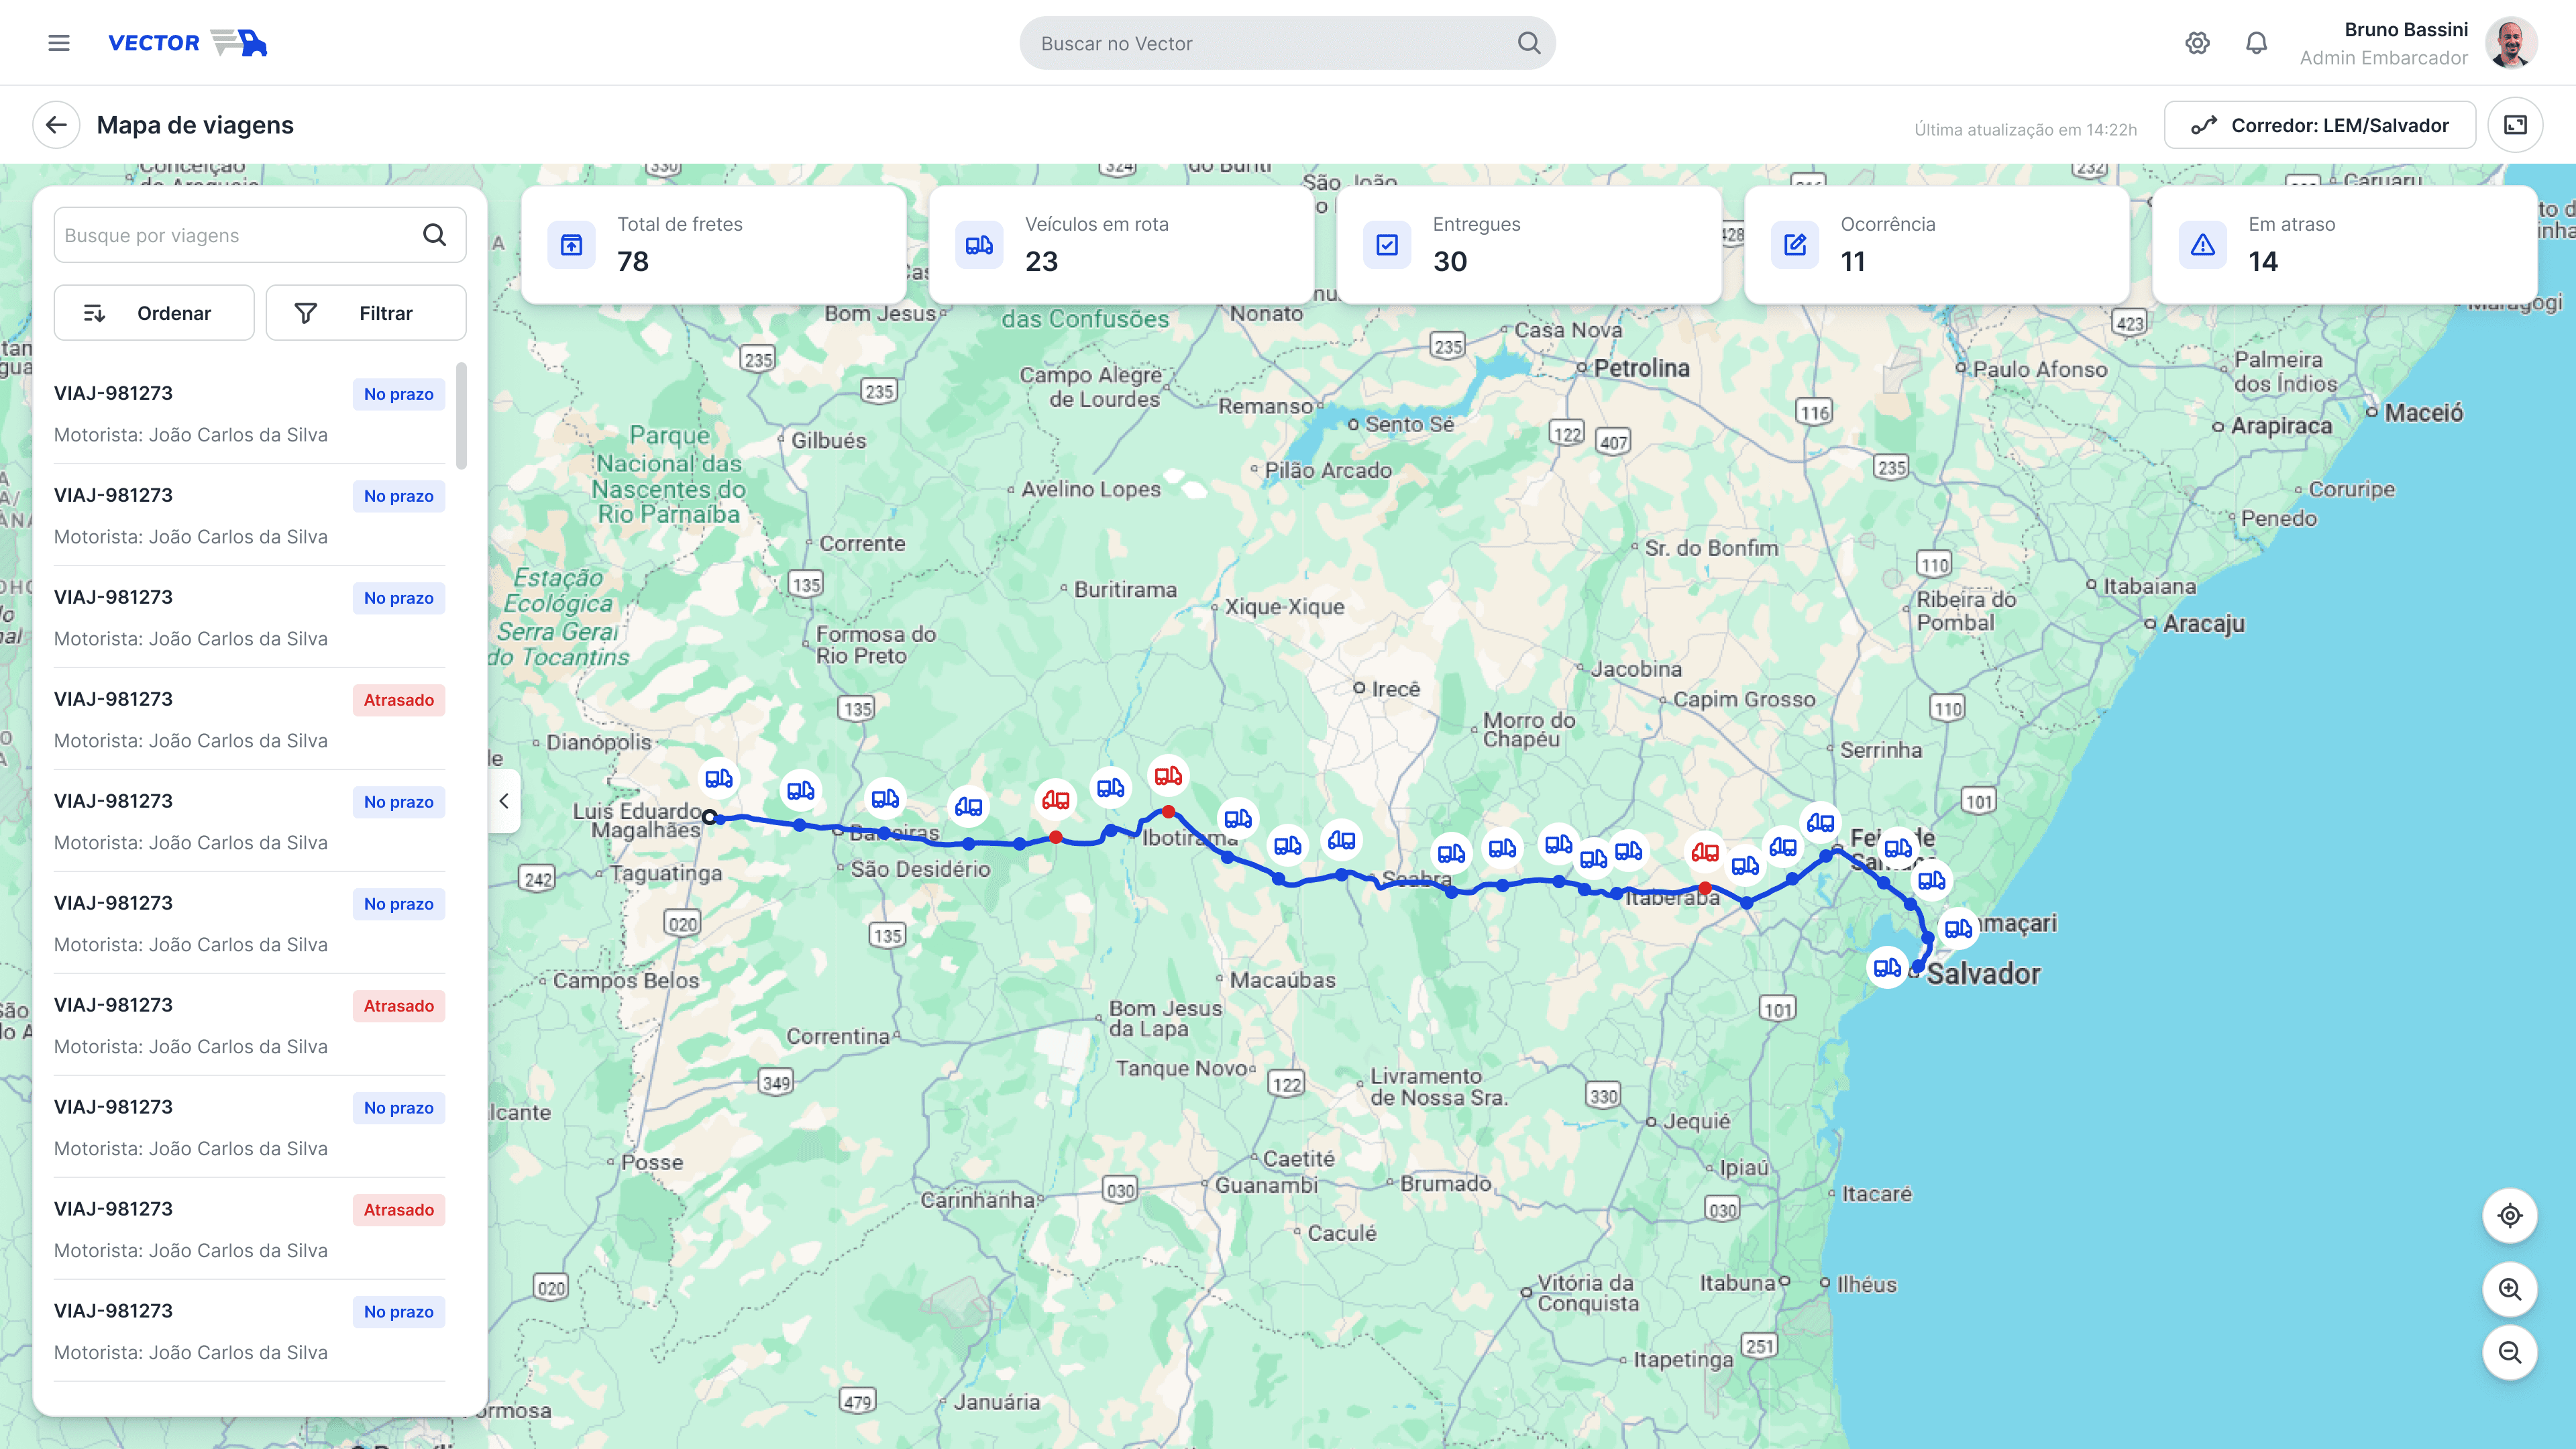
Task: Click the settings gear icon
Action: (x=2197, y=43)
